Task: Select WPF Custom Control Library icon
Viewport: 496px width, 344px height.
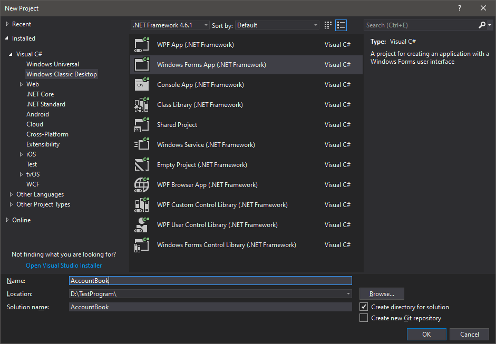Action: point(142,205)
